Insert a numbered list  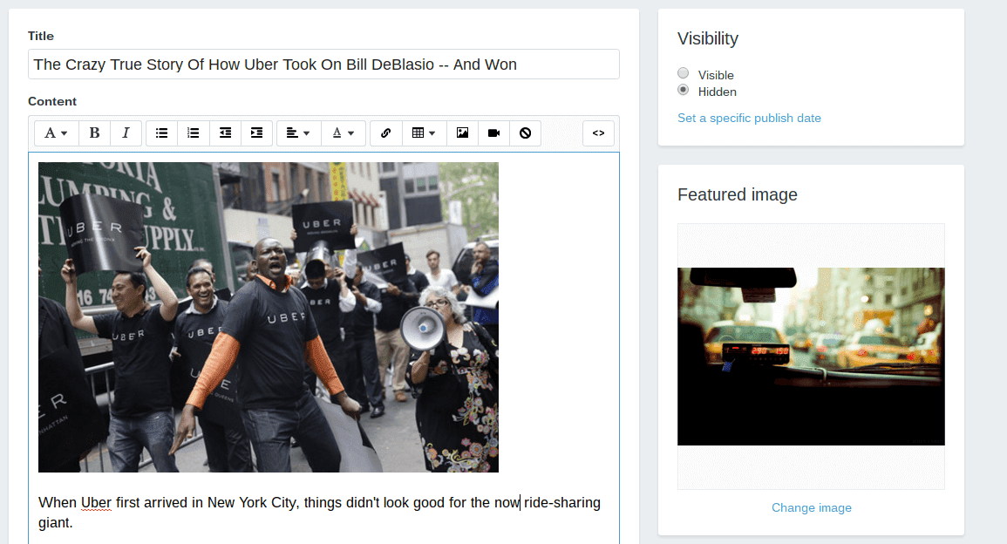(194, 133)
